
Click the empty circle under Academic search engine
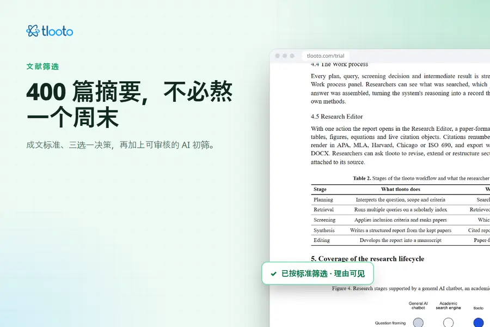click(449, 323)
